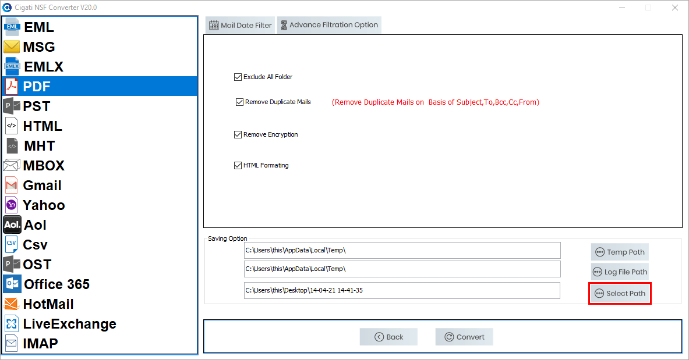689x360 pixels.
Task: Click the red duplicate mails hint text
Action: 436,102
